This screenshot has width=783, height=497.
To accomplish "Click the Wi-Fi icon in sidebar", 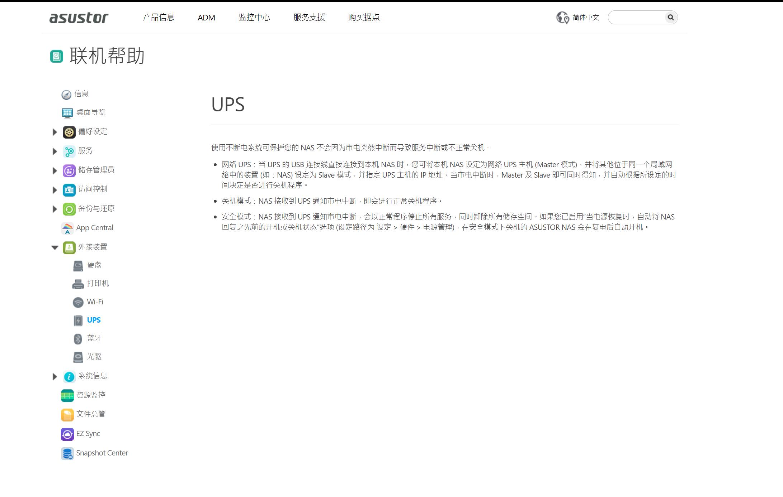I will pos(78,302).
